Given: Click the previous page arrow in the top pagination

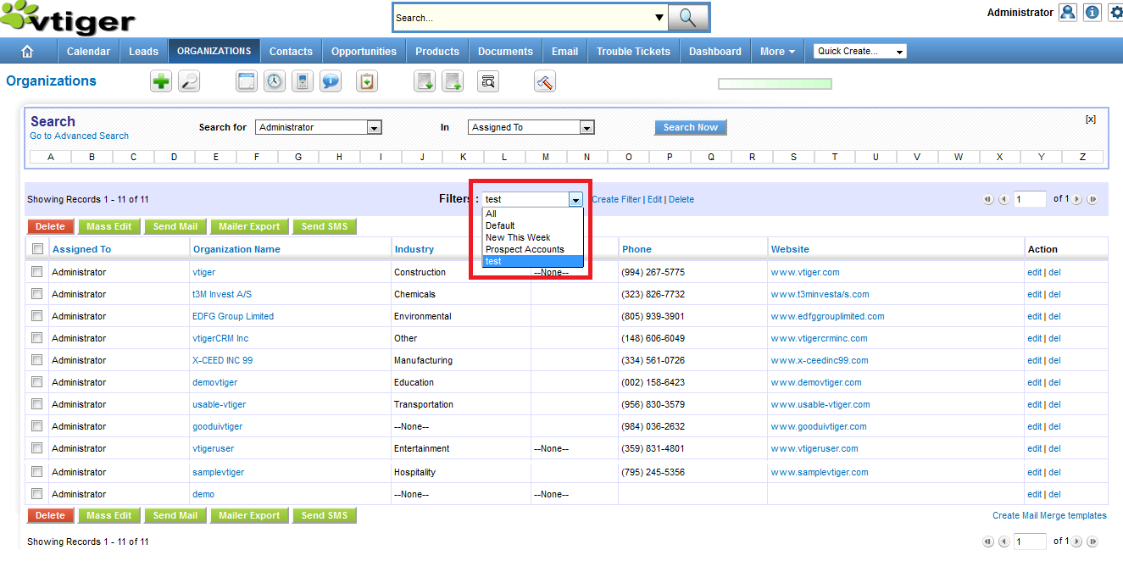Looking at the screenshot, I should click(x=1003, y=199).
